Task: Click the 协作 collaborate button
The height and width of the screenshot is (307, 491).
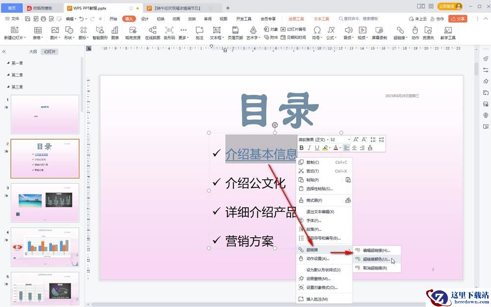Action: [x=437, y=19]
